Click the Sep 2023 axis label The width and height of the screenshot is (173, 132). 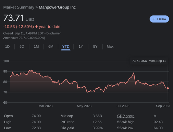pyautogui.click(x=163, y=106)
